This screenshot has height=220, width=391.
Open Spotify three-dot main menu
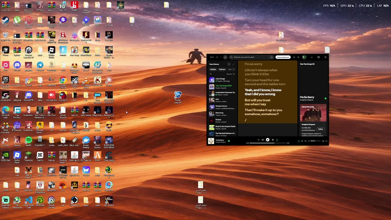pyautogui.click(x=212, y=57)
